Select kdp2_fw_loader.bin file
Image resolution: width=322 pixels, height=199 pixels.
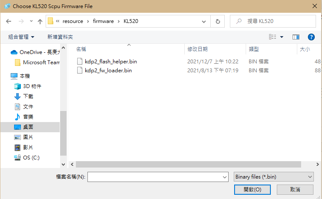coord(108,71)
